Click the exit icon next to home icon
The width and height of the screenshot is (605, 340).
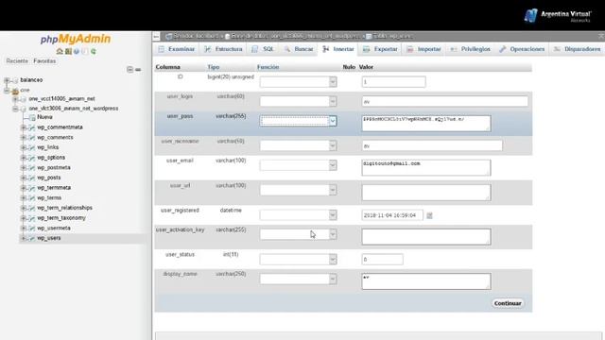coord(68,51)
